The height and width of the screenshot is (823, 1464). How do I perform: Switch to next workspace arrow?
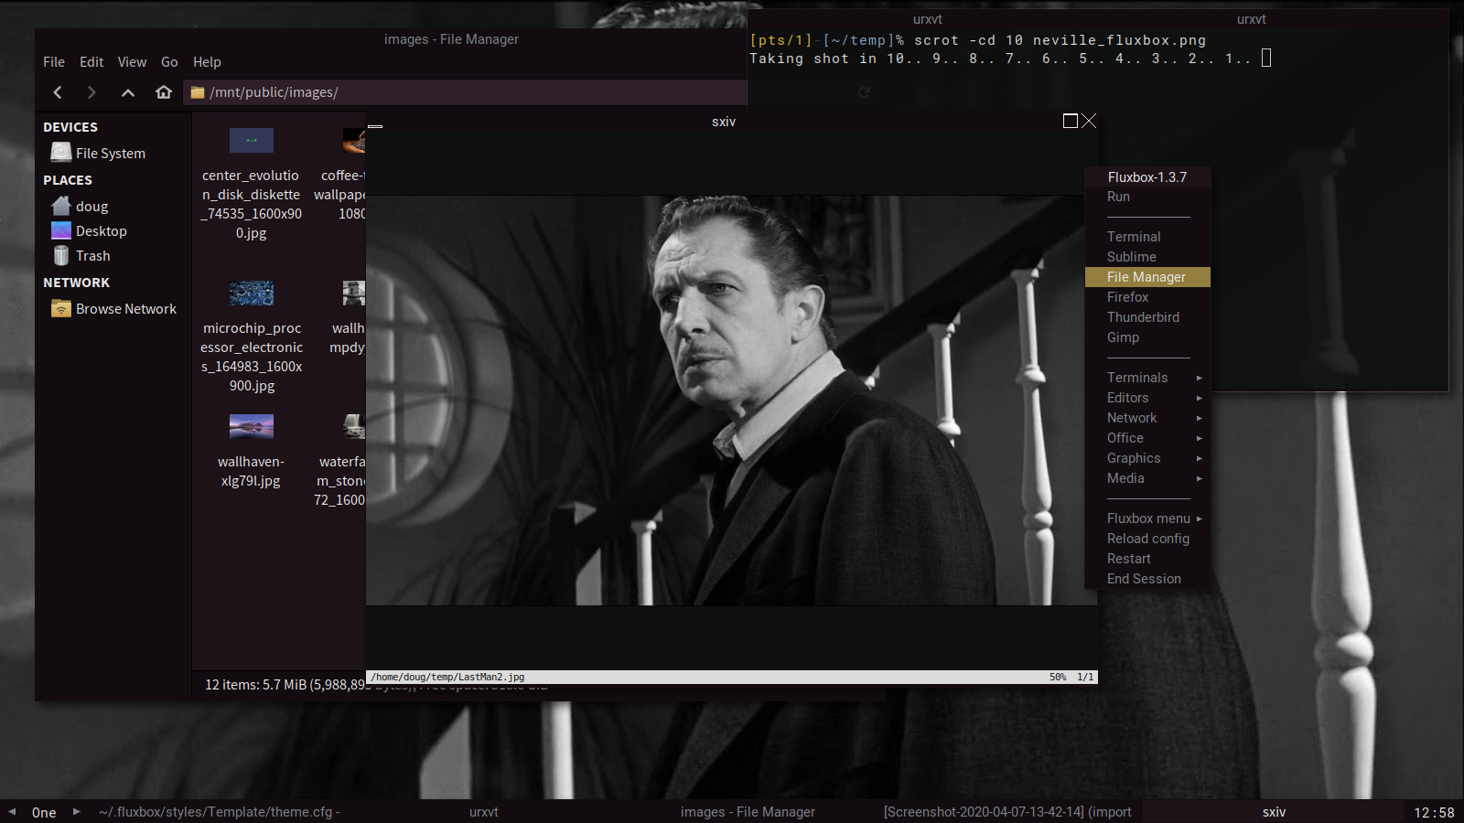[77, 811]
